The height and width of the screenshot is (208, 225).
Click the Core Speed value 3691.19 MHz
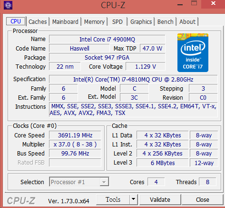pos(75,135)
